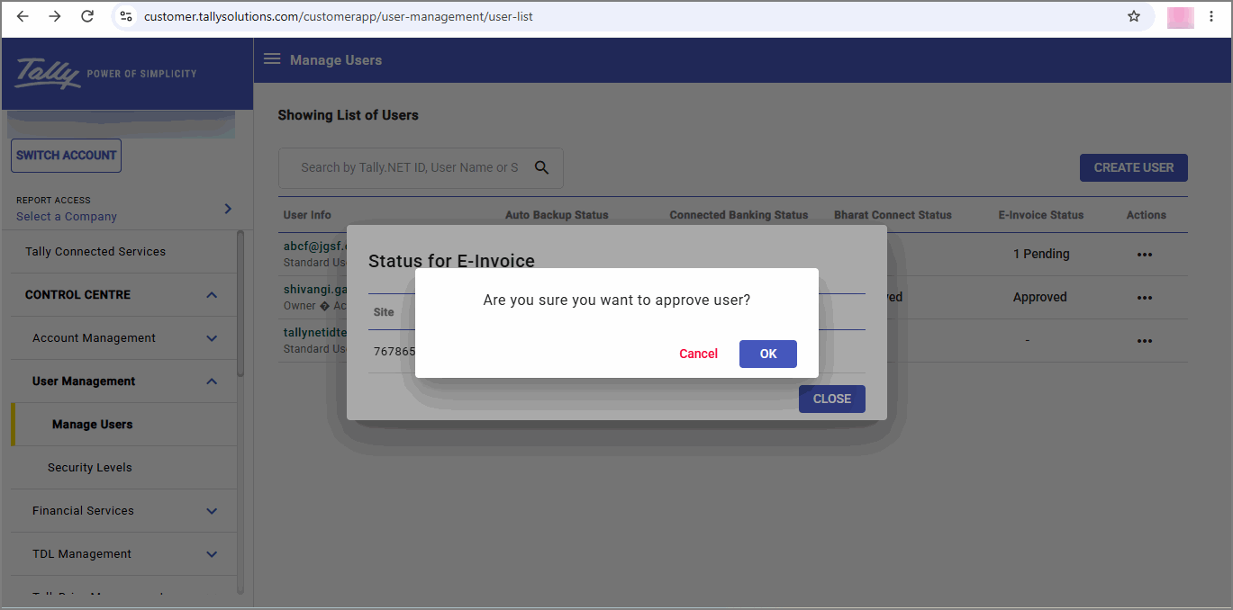Click the user search input field
The width and height of the screenshot is (1233, 610).
tap(409, 167)
